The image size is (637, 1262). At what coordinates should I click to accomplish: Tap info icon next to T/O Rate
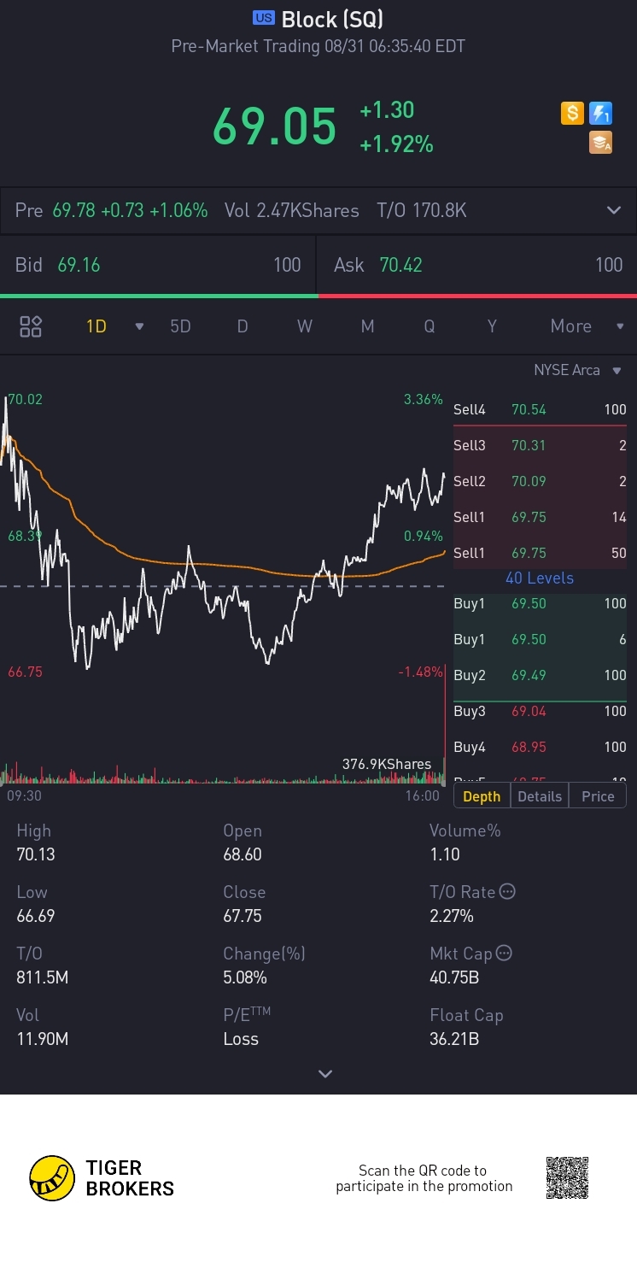(507, 892)
